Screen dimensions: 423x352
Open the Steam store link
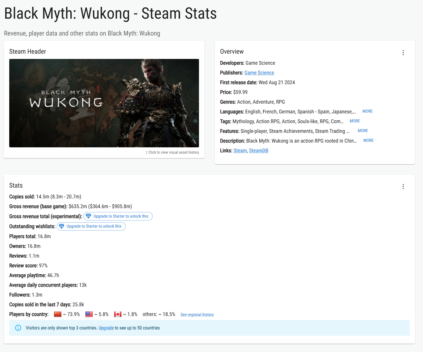click(x=240, y=151)
